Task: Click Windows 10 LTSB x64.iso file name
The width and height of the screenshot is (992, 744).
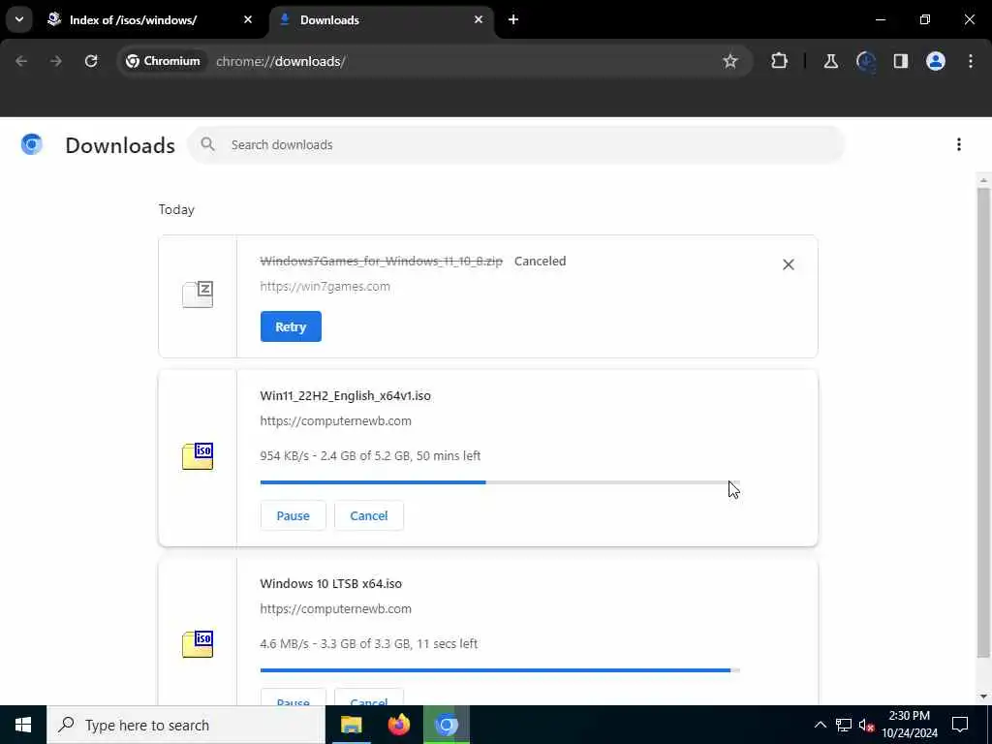Action: (331, 584)
